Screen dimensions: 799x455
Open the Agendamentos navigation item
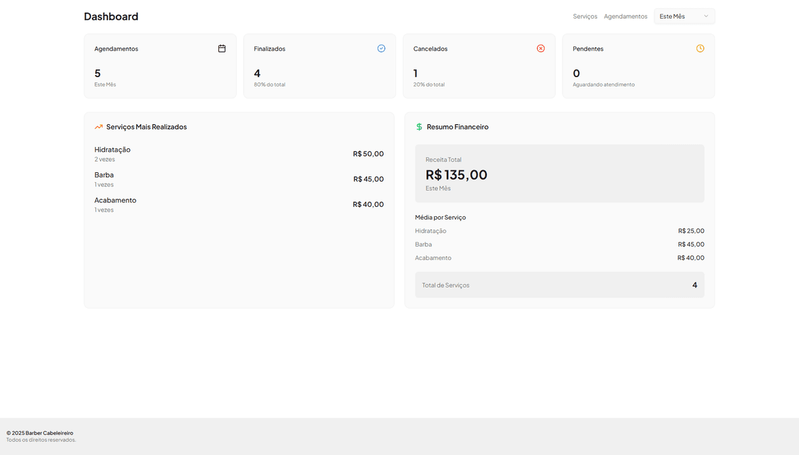coord(625,16)
